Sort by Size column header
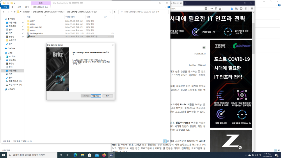This screenshot has width=281, height=158. pos(106,17)
